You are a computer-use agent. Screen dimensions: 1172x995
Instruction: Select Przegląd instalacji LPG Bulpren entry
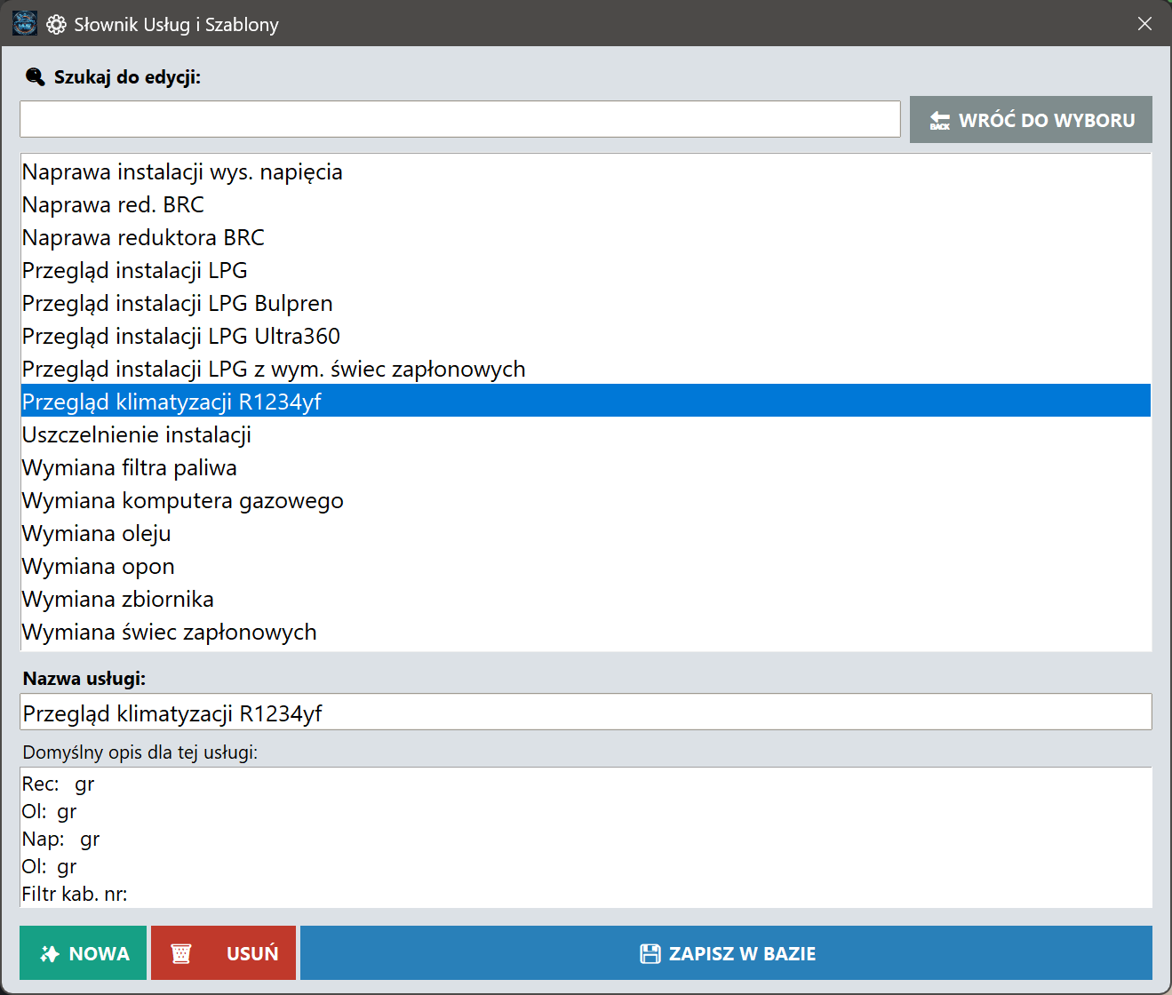coord(178,304)
